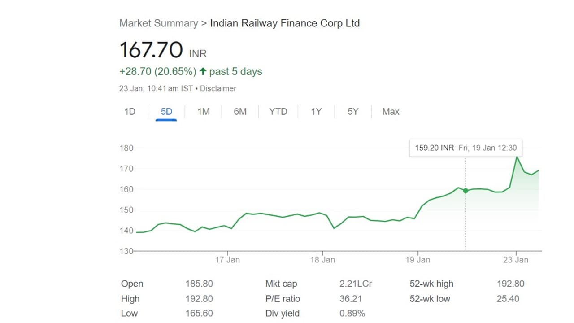This screenshot has width=574, height=323.
Task: Click the chart's highest peak point
Action: tap(517, 156)
